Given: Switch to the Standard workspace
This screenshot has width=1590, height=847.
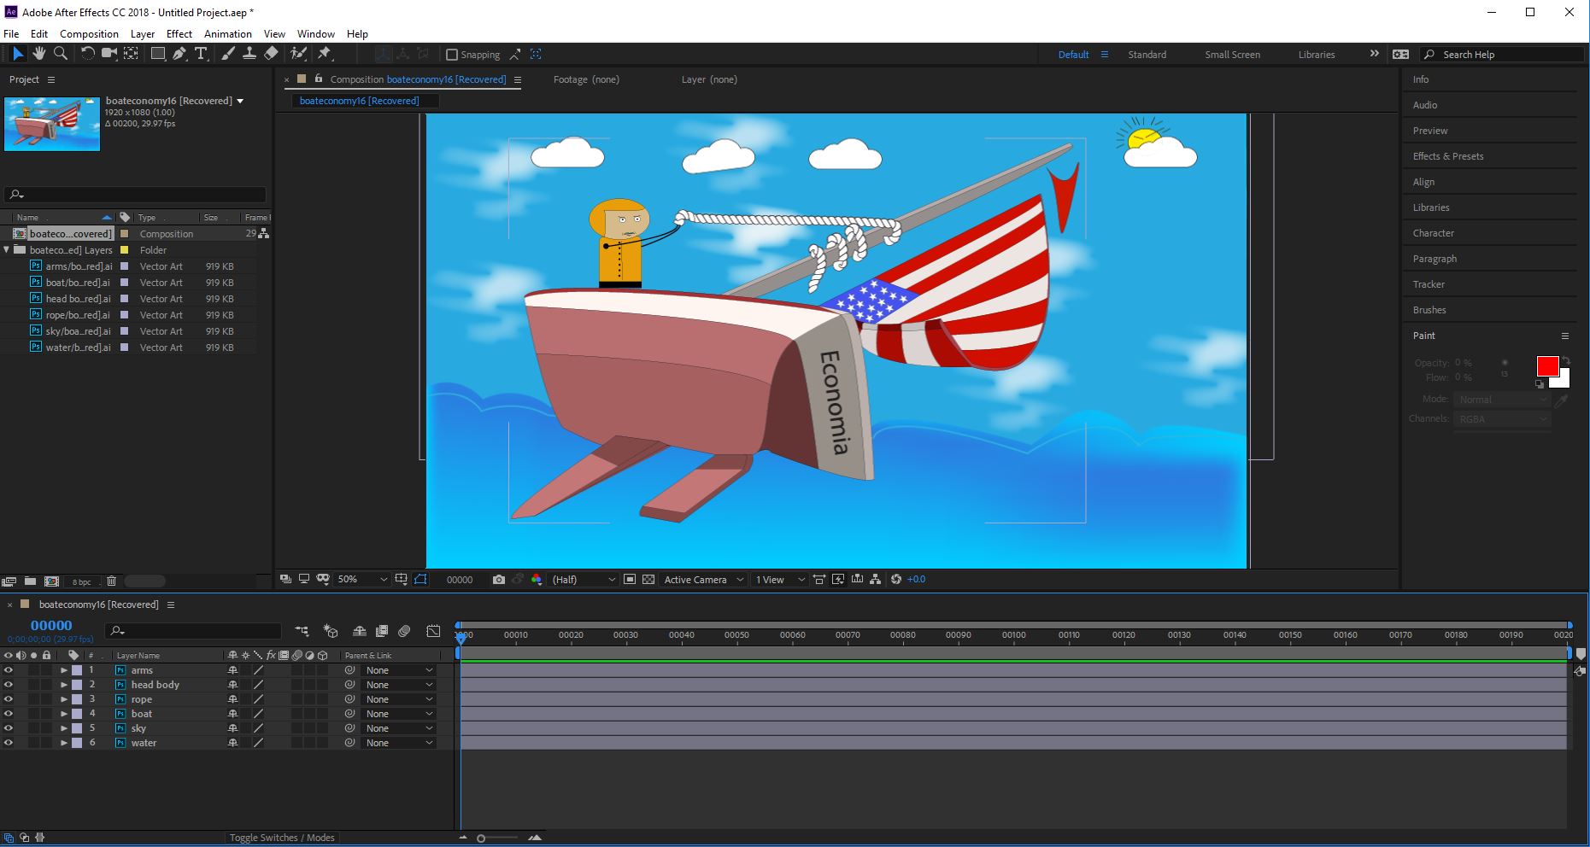Looking at the screenshot, I should pyautogui.click(x=1147, y=55).
